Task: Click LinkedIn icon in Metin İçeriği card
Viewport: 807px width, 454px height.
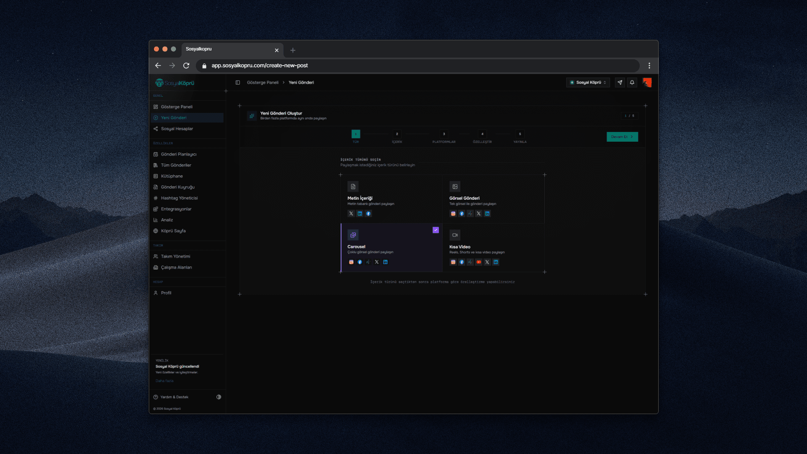Action: click(x=360, y=214)
